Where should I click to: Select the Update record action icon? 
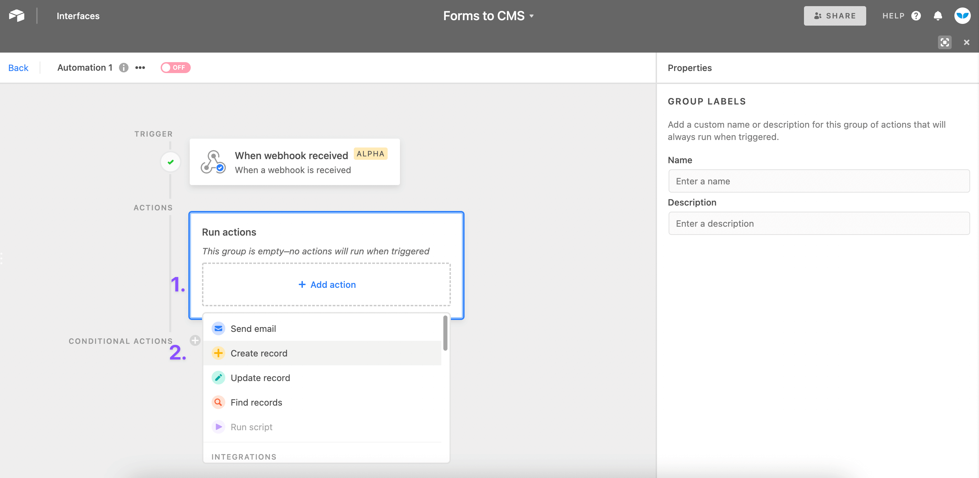[x=218, y=377]
